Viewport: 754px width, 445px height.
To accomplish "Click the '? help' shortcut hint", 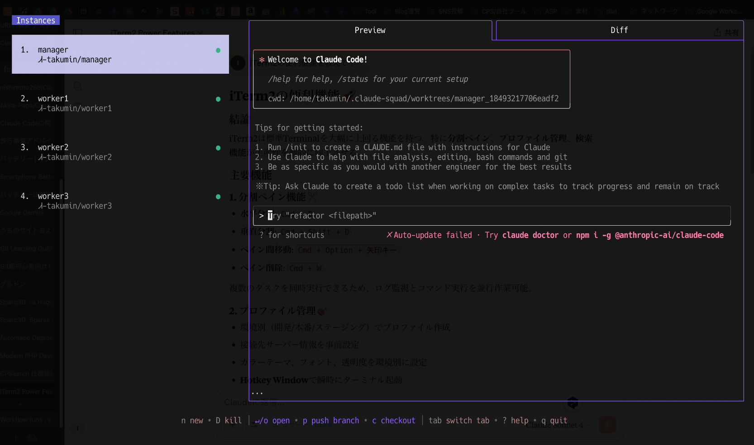I will 515,421.
